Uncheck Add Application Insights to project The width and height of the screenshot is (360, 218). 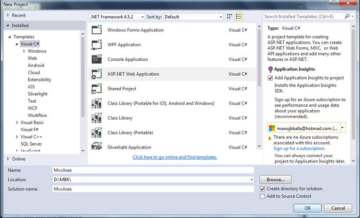271,78
